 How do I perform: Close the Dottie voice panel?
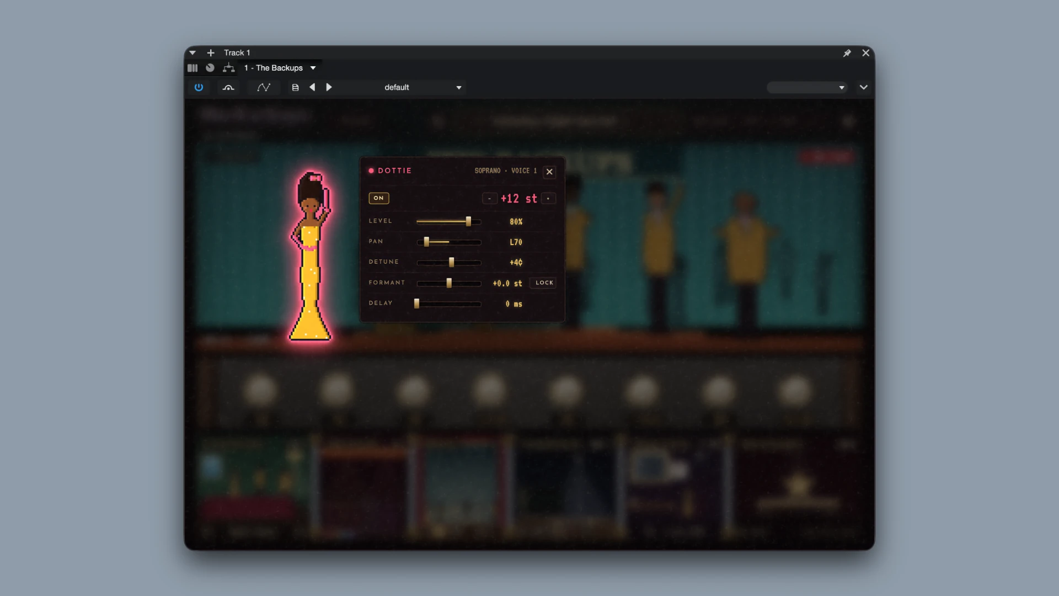tap(549, 172)
